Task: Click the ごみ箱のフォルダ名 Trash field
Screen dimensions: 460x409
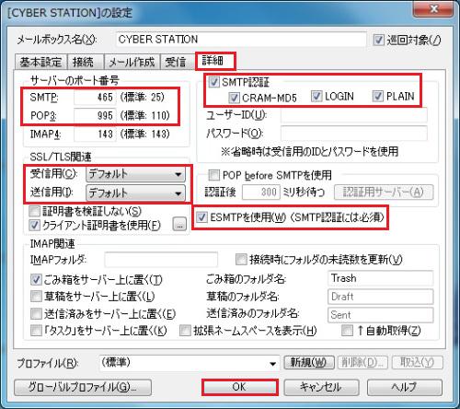Action: click(x=381, y=278)
